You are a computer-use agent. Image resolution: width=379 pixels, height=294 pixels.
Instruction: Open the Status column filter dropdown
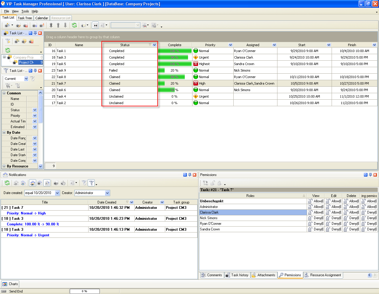154,45
